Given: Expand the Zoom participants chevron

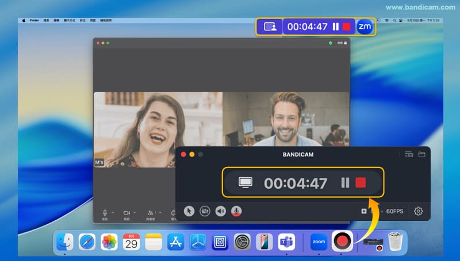Looking at the screenshot, I should point(160,212).
